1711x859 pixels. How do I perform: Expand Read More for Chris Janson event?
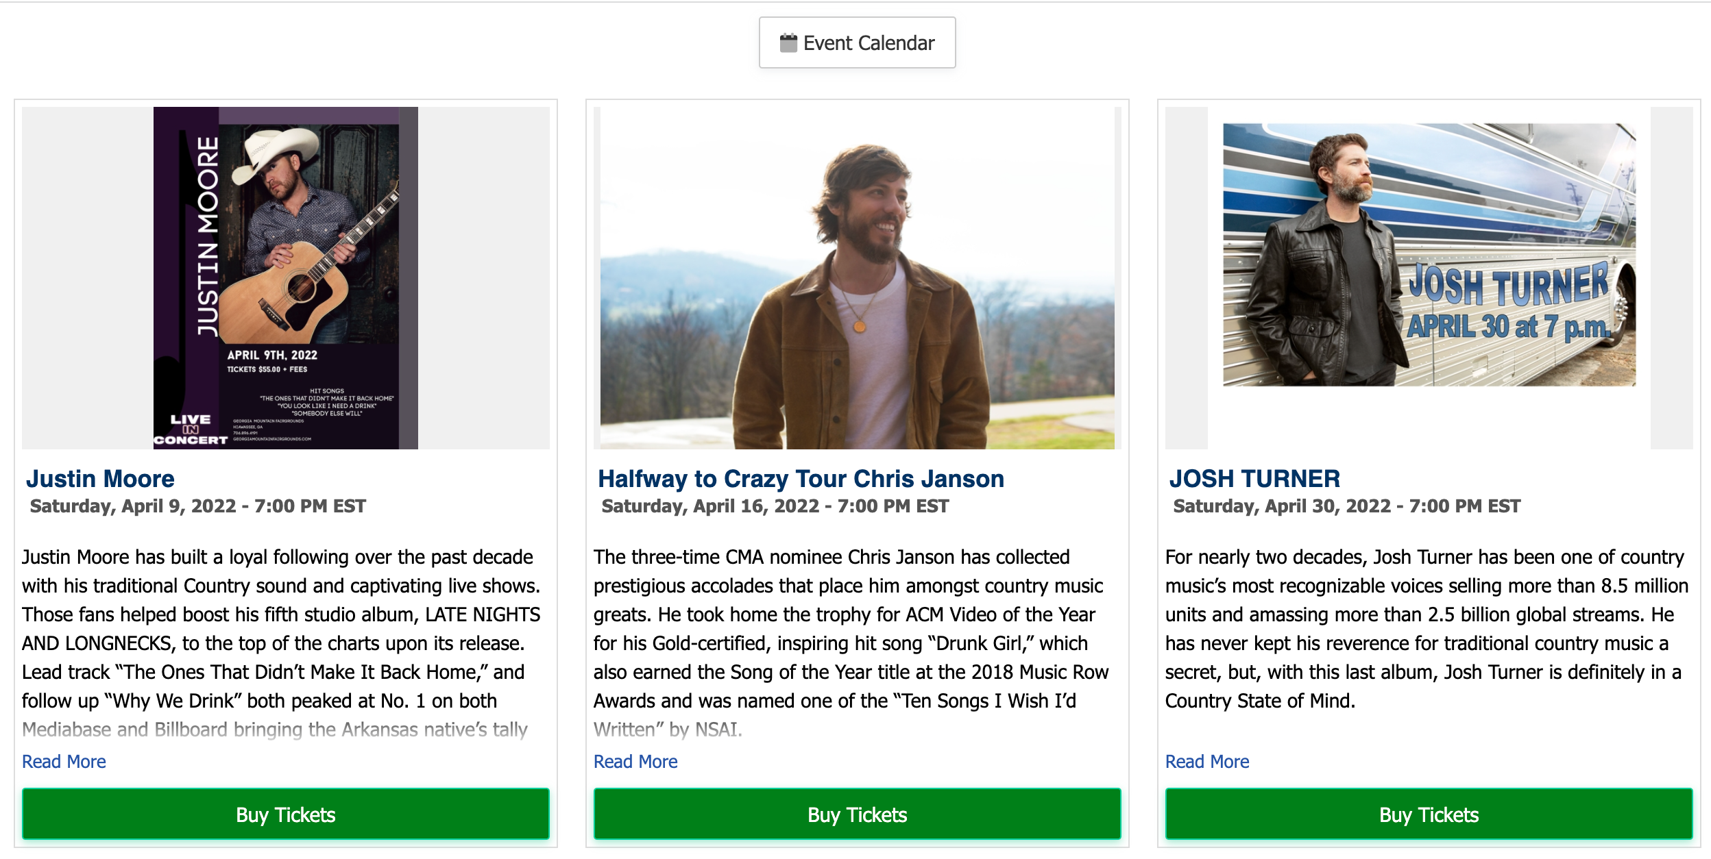click(x=635, y=762)
